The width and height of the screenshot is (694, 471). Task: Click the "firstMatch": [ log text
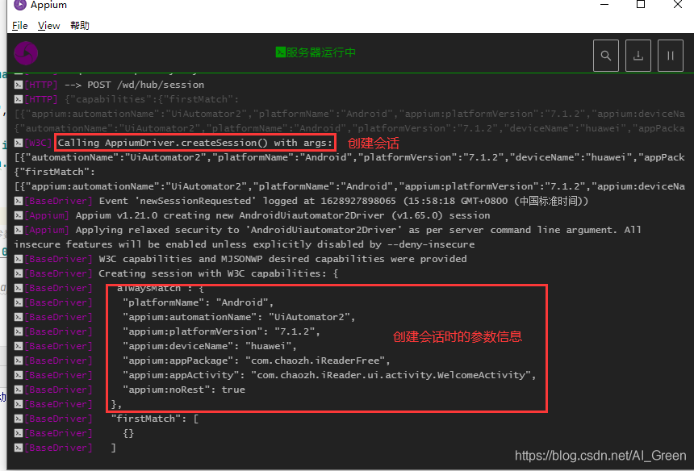(x=155, y=419)
